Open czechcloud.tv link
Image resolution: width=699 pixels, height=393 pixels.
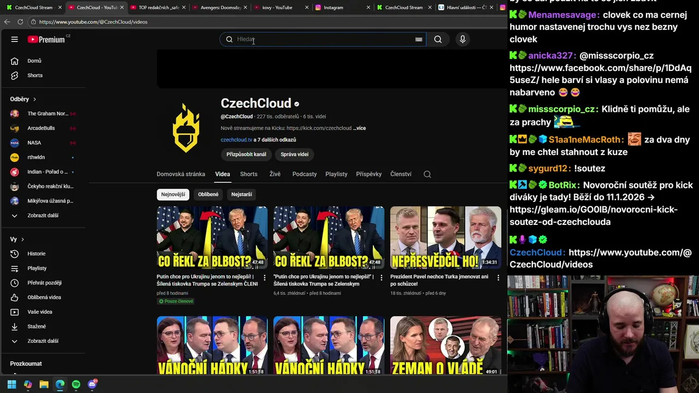click(x=236, y=140)
